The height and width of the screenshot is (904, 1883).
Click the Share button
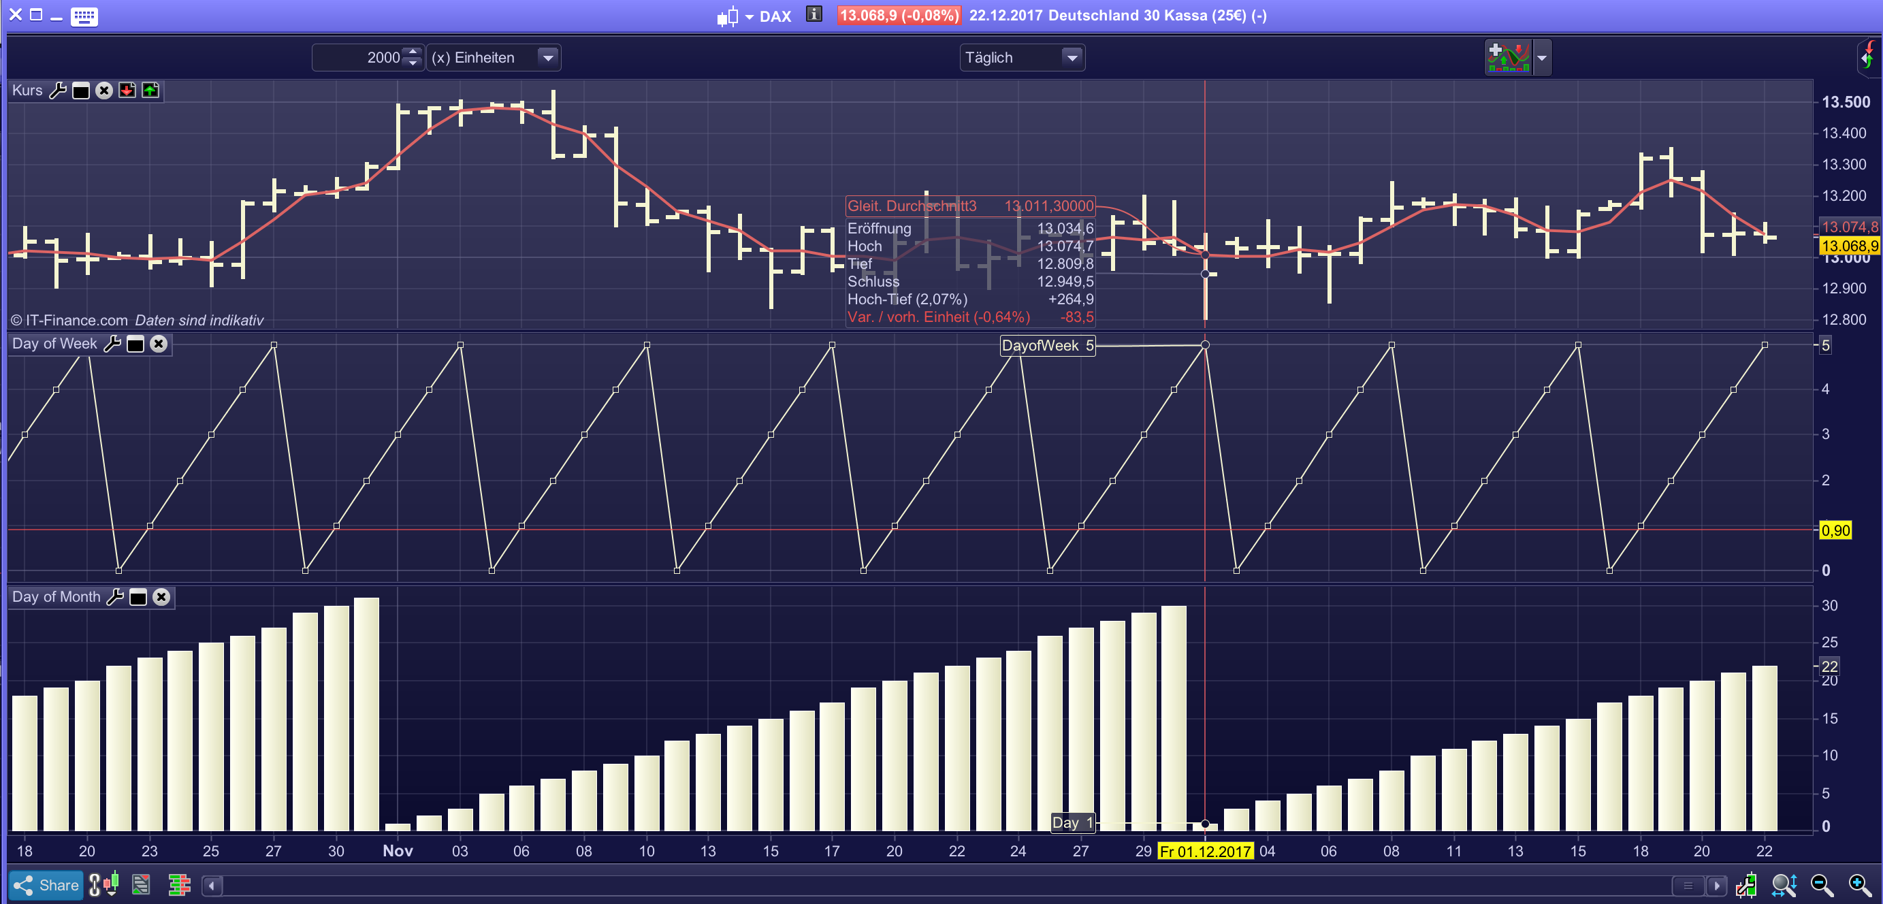tap(46, 885)
